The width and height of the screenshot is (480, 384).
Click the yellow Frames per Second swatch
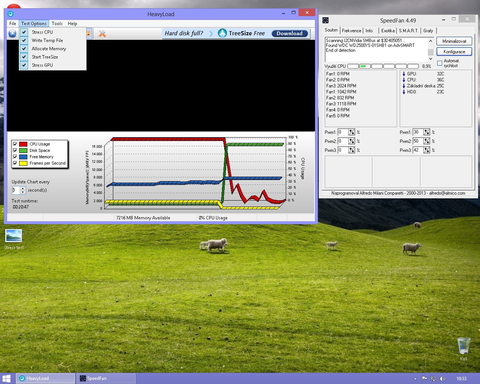pyautogui.click(x=23, y=163)
